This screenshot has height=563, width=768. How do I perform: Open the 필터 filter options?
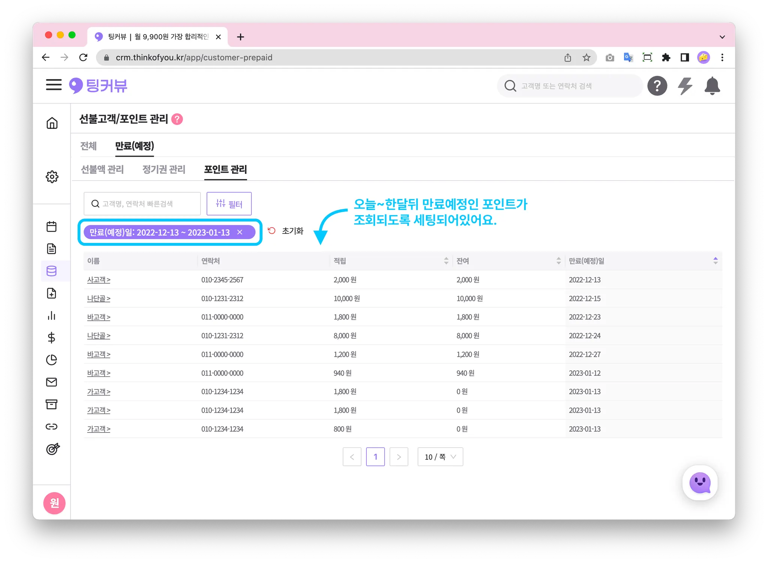(x=229, y=204)
